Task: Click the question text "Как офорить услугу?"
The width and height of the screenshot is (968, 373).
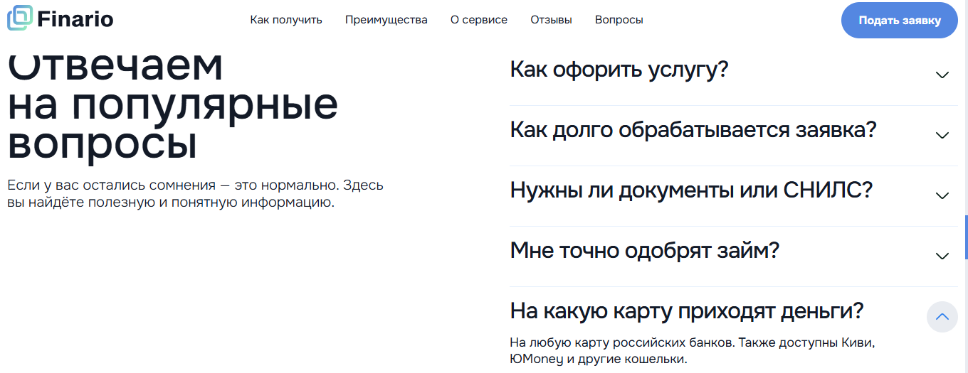Action: click(x=619, y=70)
